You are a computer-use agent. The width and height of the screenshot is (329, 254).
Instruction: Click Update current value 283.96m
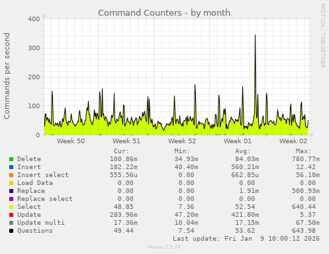124,215
